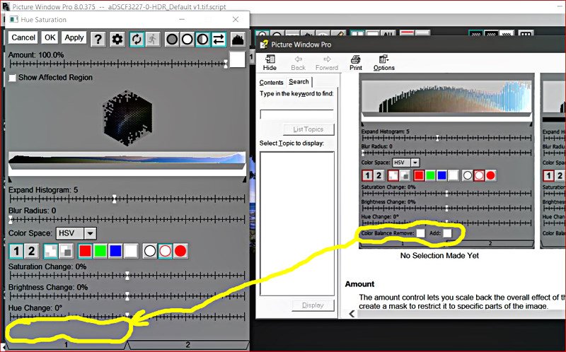Click Display button in help window
This screenshot has height=352, width=566.
313,305
